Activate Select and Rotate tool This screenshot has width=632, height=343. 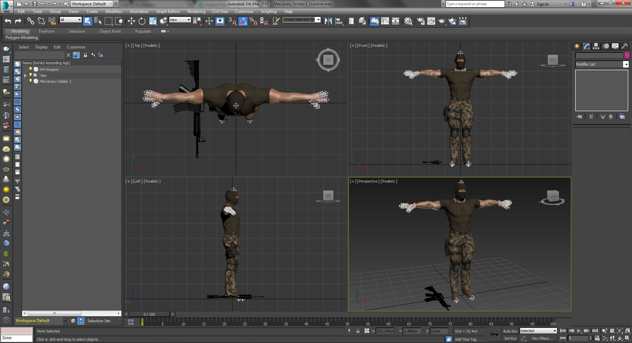[142, 21]
